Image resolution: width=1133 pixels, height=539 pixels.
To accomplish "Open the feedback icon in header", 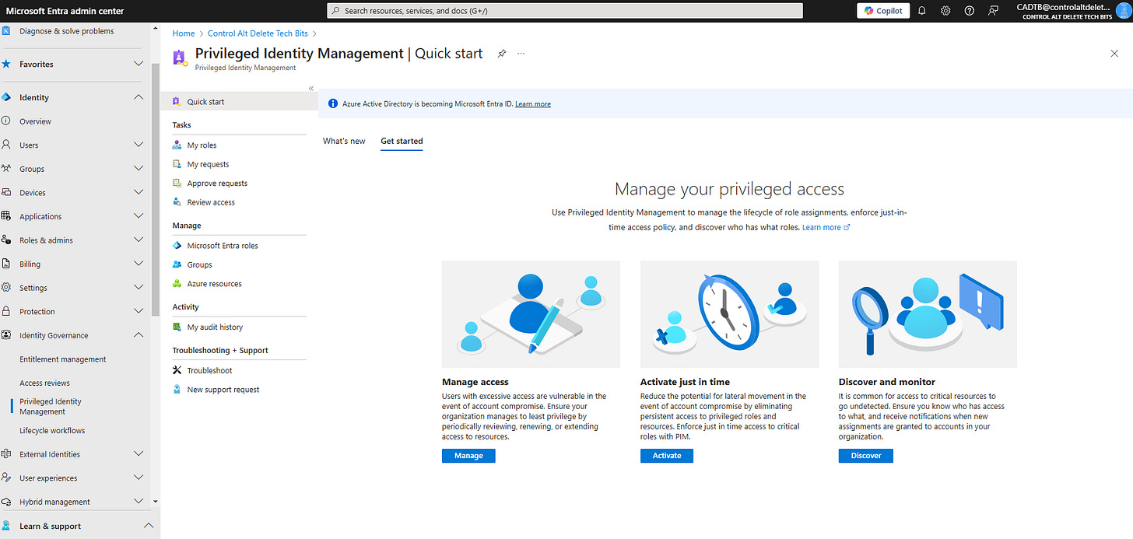I will [993, 11].
